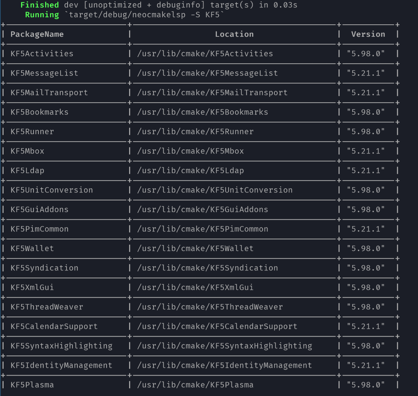Screen dimensions: 418x396
Task: Click the version value in the KF5Ldap row
Action: [x=366, y=171]
